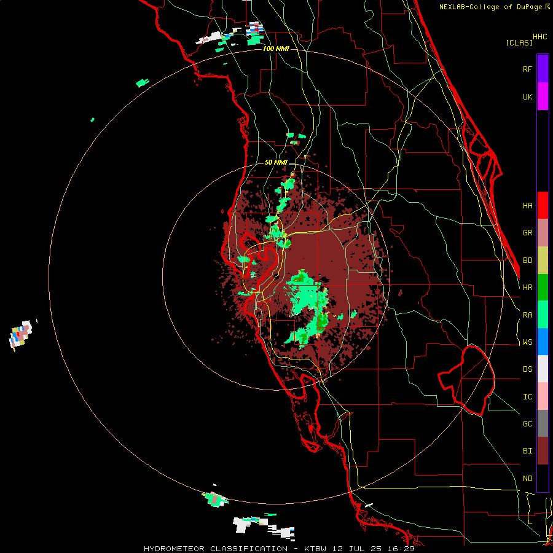Click the GR legend label
553x553 pixels.
click(x=527, y=233)
